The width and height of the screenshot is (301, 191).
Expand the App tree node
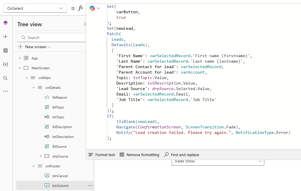(20, 58)
